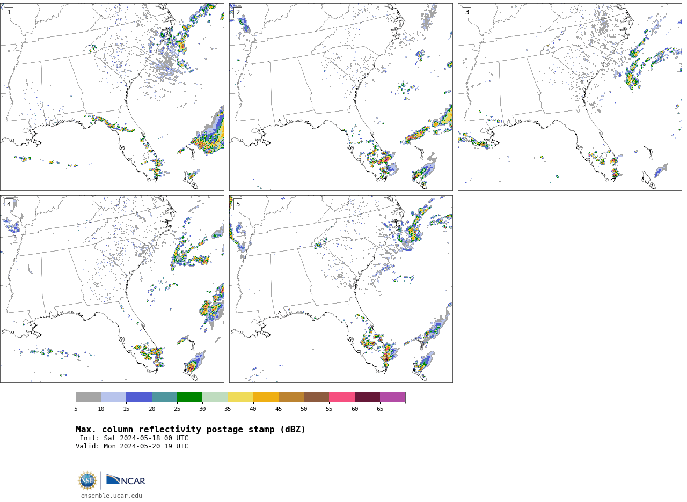Click the dark green 25-30 dBZ swatch

[x=189, y=397]
